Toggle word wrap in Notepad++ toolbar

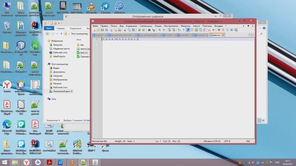point(179,30)
